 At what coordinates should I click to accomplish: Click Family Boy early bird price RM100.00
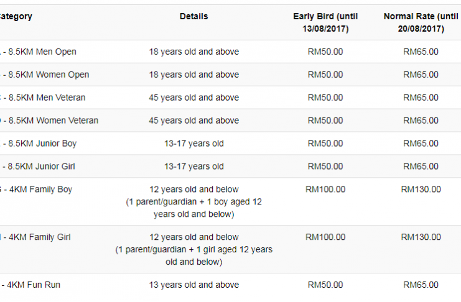pos(325,189)
